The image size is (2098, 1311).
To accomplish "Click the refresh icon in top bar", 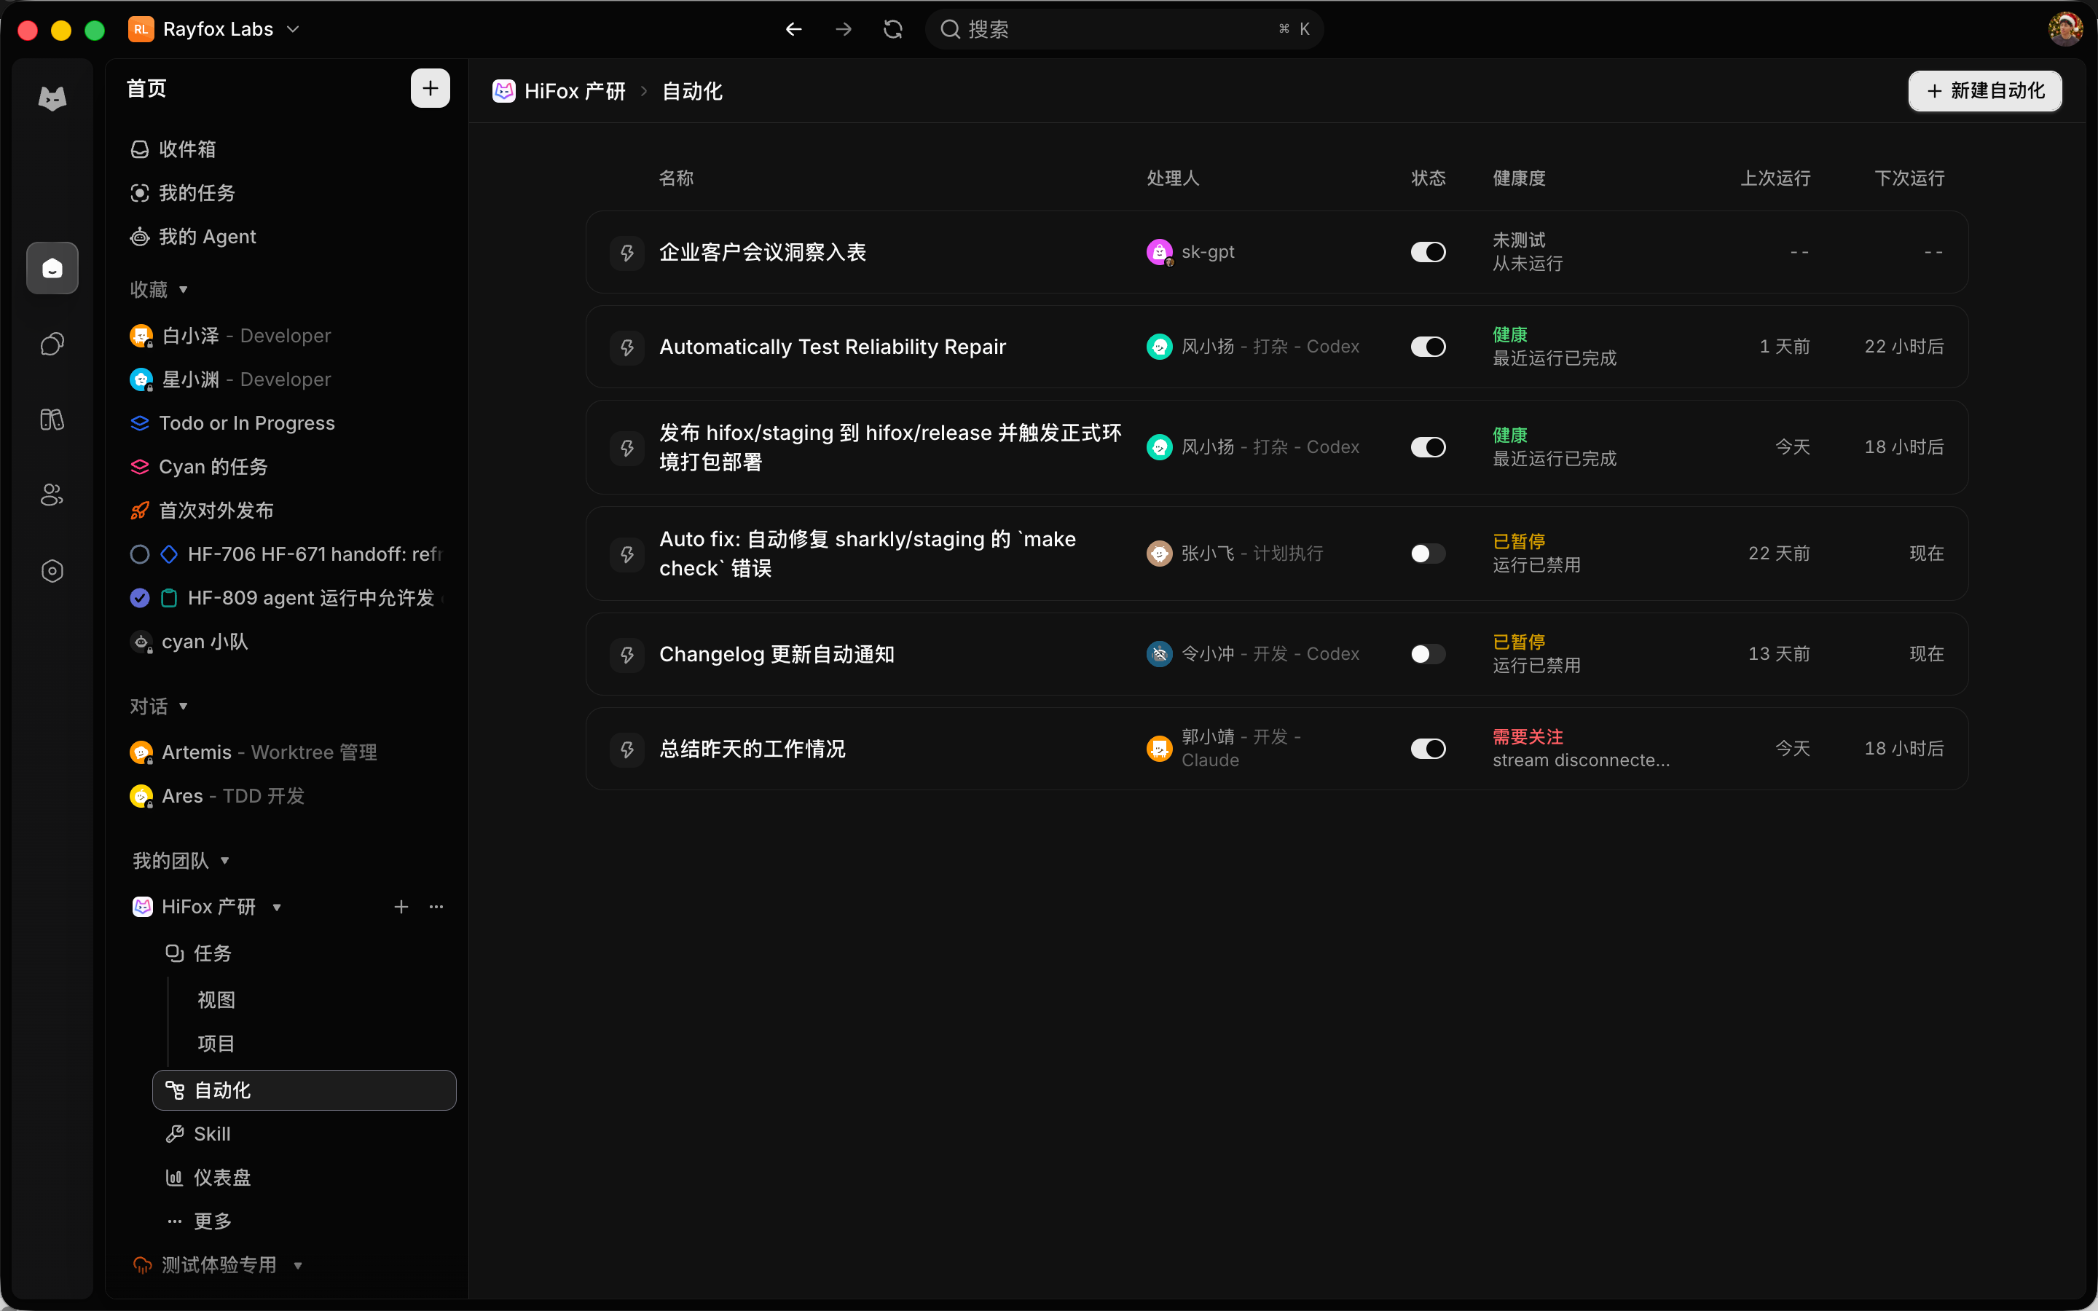I will click(x=893, y=29).
